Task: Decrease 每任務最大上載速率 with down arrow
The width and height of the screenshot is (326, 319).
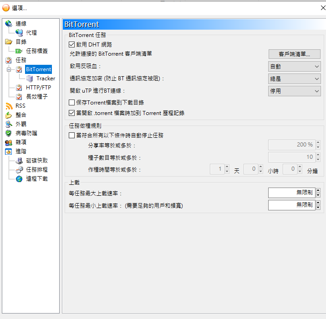Action: coord(318,195)
